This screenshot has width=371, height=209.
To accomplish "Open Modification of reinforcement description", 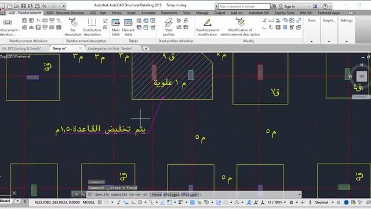I will pyautogui.click(x=240, y=27).
